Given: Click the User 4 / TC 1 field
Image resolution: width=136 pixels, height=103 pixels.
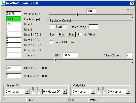Looking at the screenshot, I should (x=14, y=40).
